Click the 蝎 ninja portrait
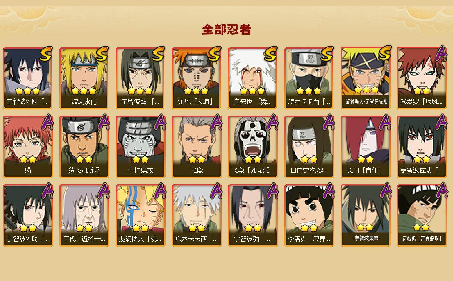 pos(28,147)
